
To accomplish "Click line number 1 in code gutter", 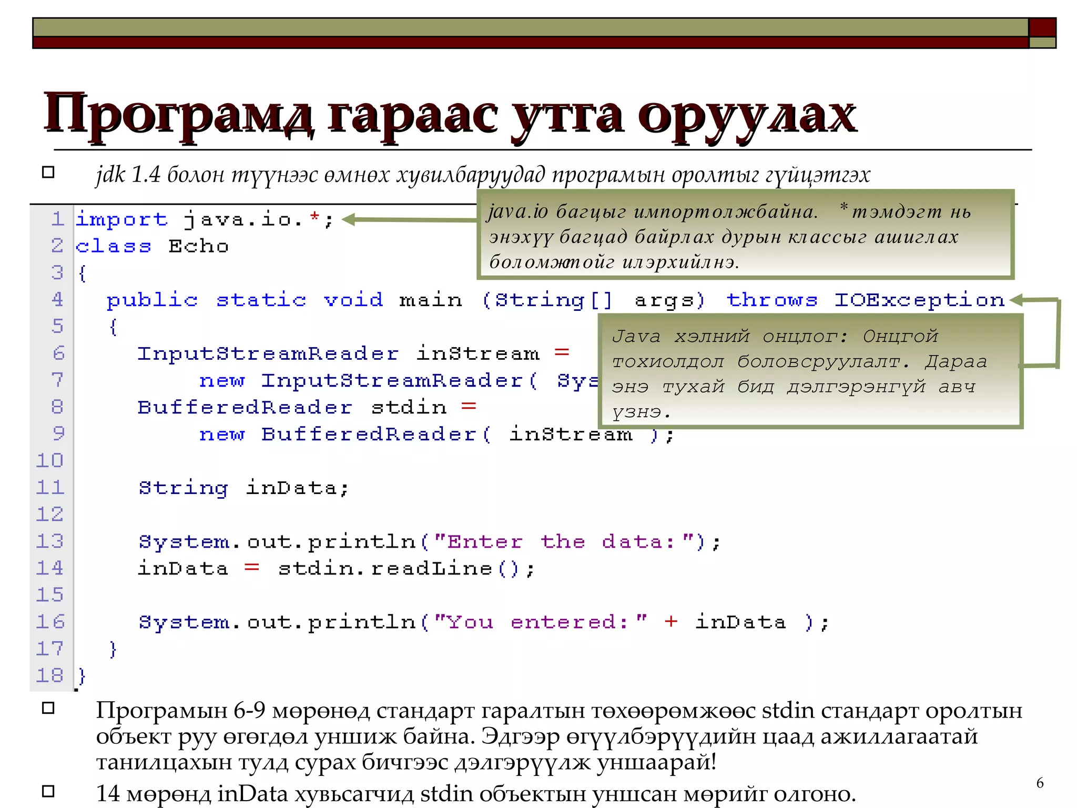I will pos(58,219).
